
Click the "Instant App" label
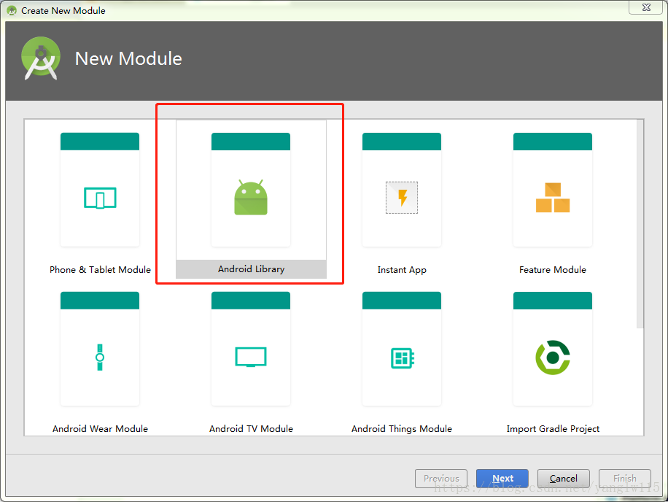tap(402, 270)
